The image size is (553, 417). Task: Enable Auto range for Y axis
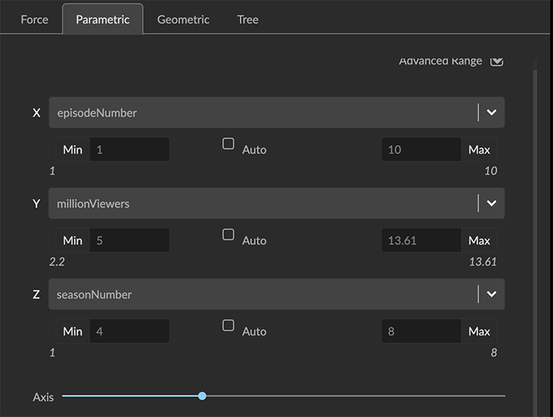pos(228,234)
